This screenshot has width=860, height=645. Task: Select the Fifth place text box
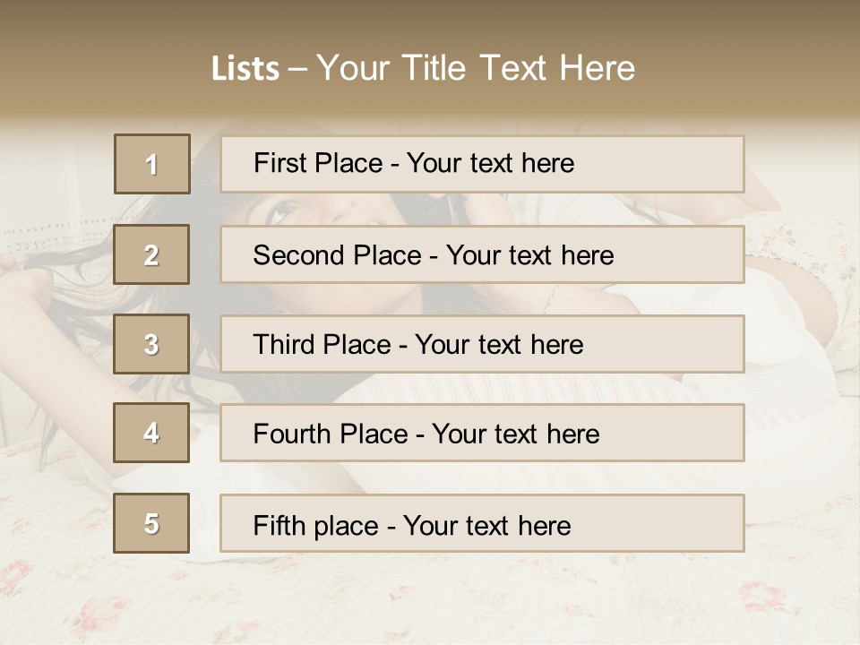coord(482,523)
